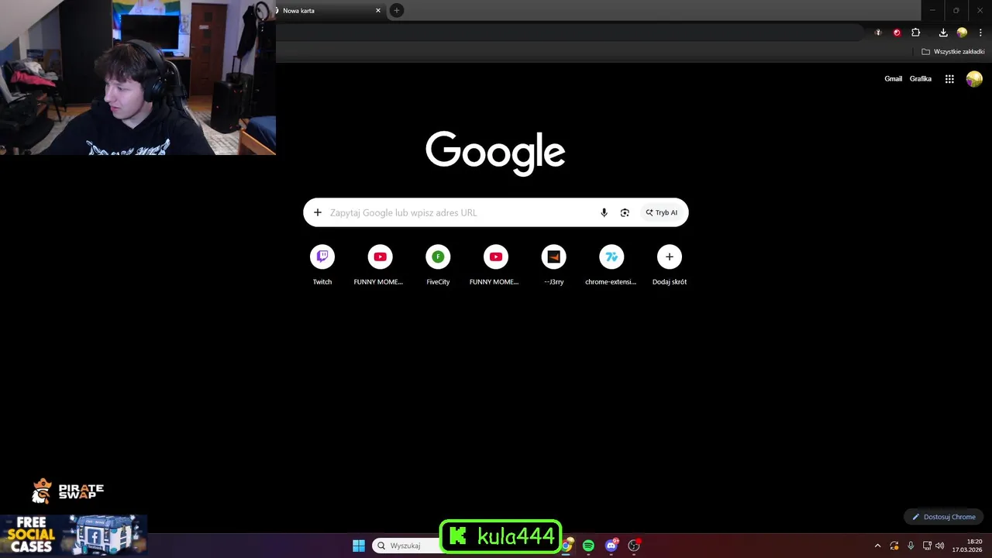This screenshot has height=558, width=992.
Task: Open Discord from the taskbar
Action: [x=611, y=546]
